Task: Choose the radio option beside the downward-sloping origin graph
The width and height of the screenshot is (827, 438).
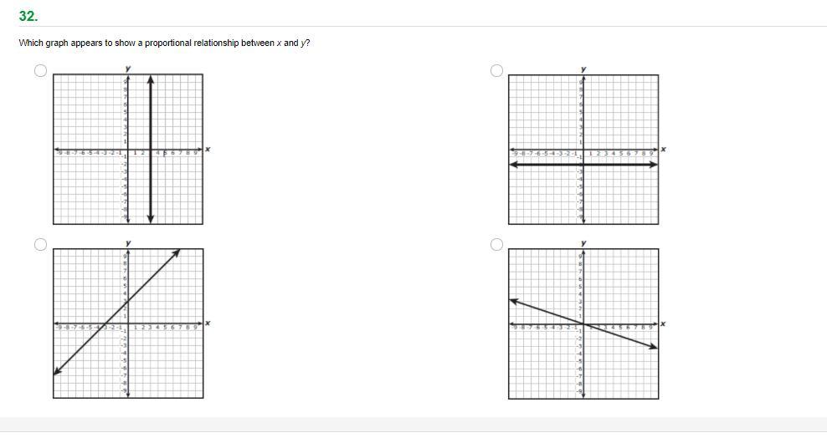Action: click(496, 244)
